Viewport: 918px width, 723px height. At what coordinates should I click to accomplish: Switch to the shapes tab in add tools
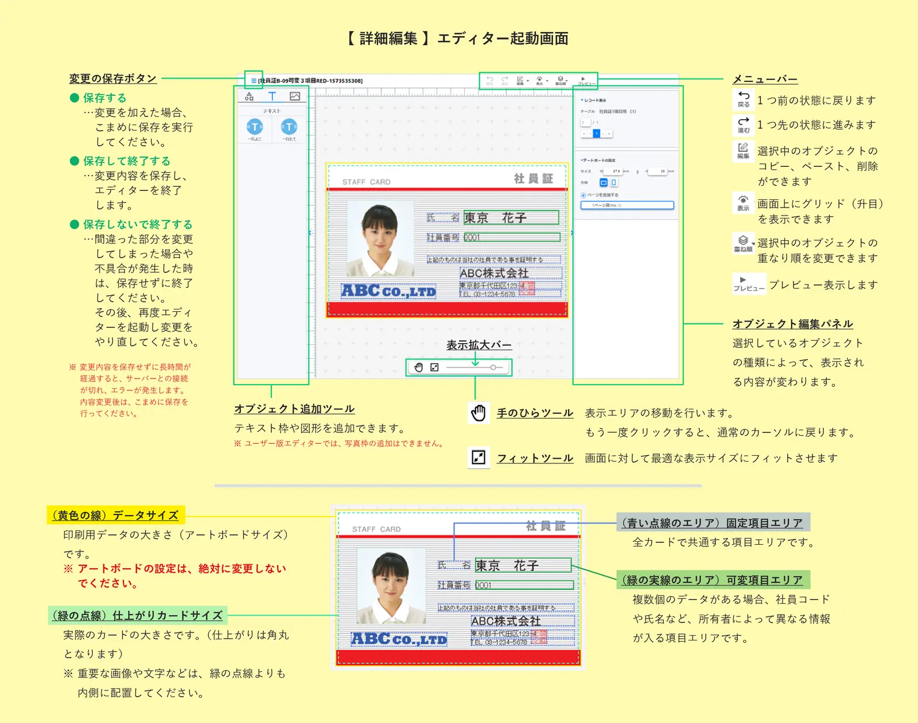249,96
